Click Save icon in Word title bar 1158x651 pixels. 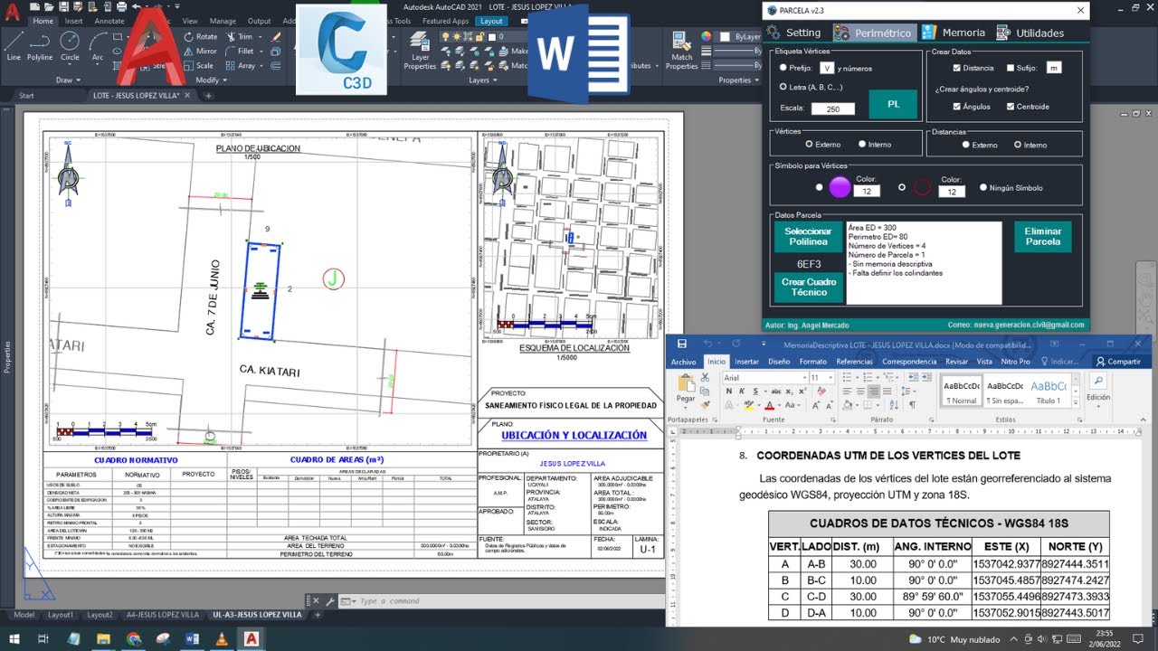click(x=681, y=344)
